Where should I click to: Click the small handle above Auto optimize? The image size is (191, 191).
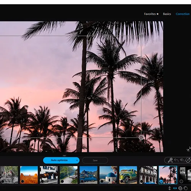point(64,155)
